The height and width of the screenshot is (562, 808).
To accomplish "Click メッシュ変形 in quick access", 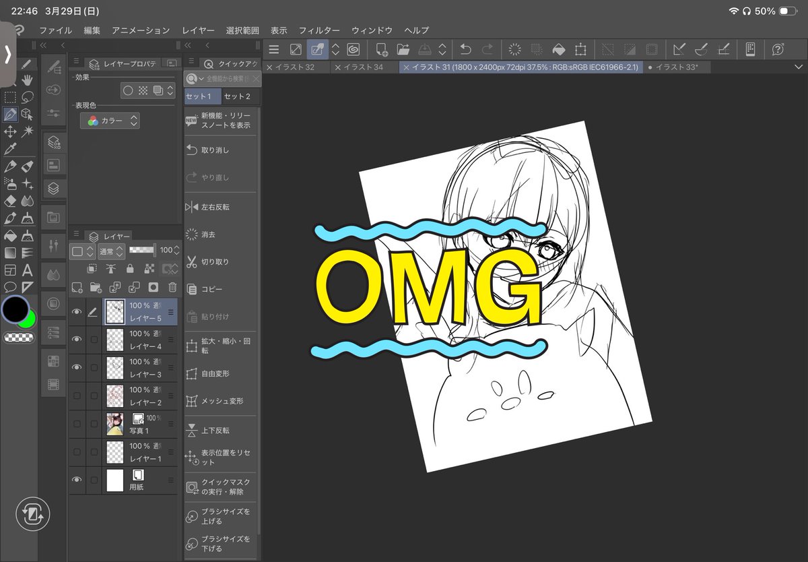I will (220, 401).
